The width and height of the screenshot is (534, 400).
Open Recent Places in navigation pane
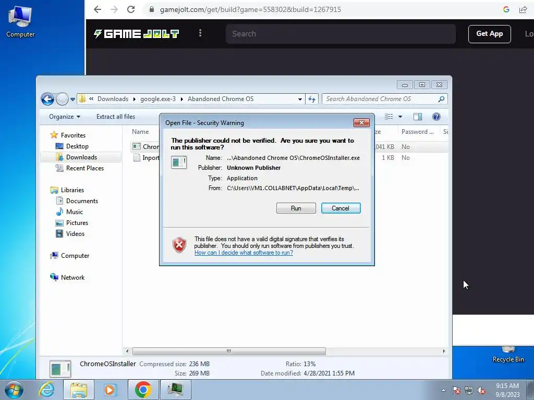pos(85,168)
